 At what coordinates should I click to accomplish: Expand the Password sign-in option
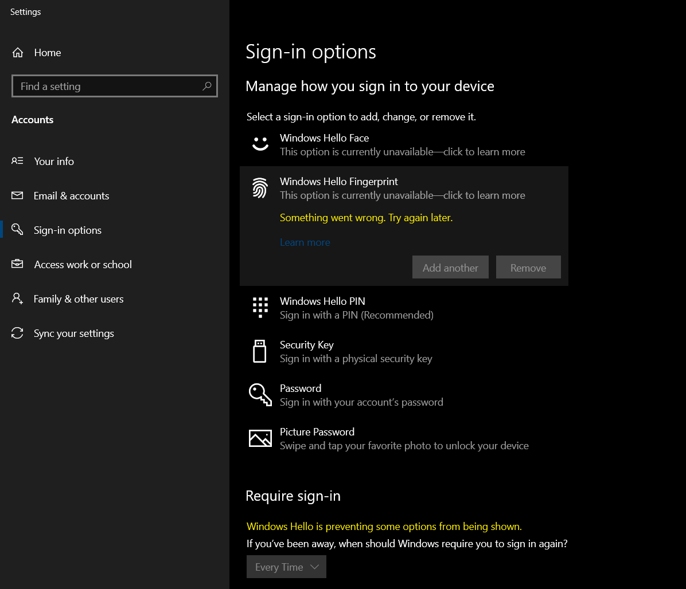coord(404,395)
